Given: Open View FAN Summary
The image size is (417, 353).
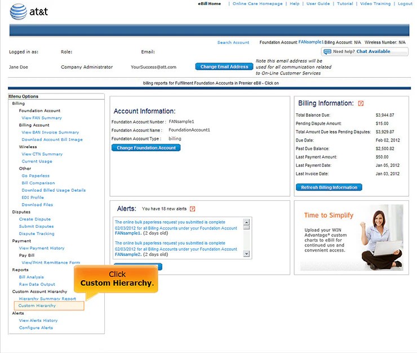Looking at the screenshot, I should [42, 118].
